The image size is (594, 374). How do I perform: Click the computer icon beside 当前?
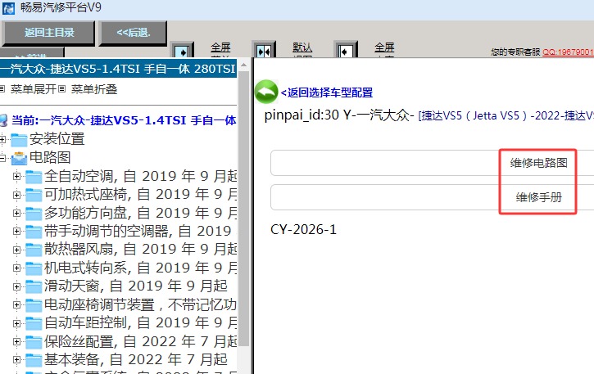tap(3, 120)
